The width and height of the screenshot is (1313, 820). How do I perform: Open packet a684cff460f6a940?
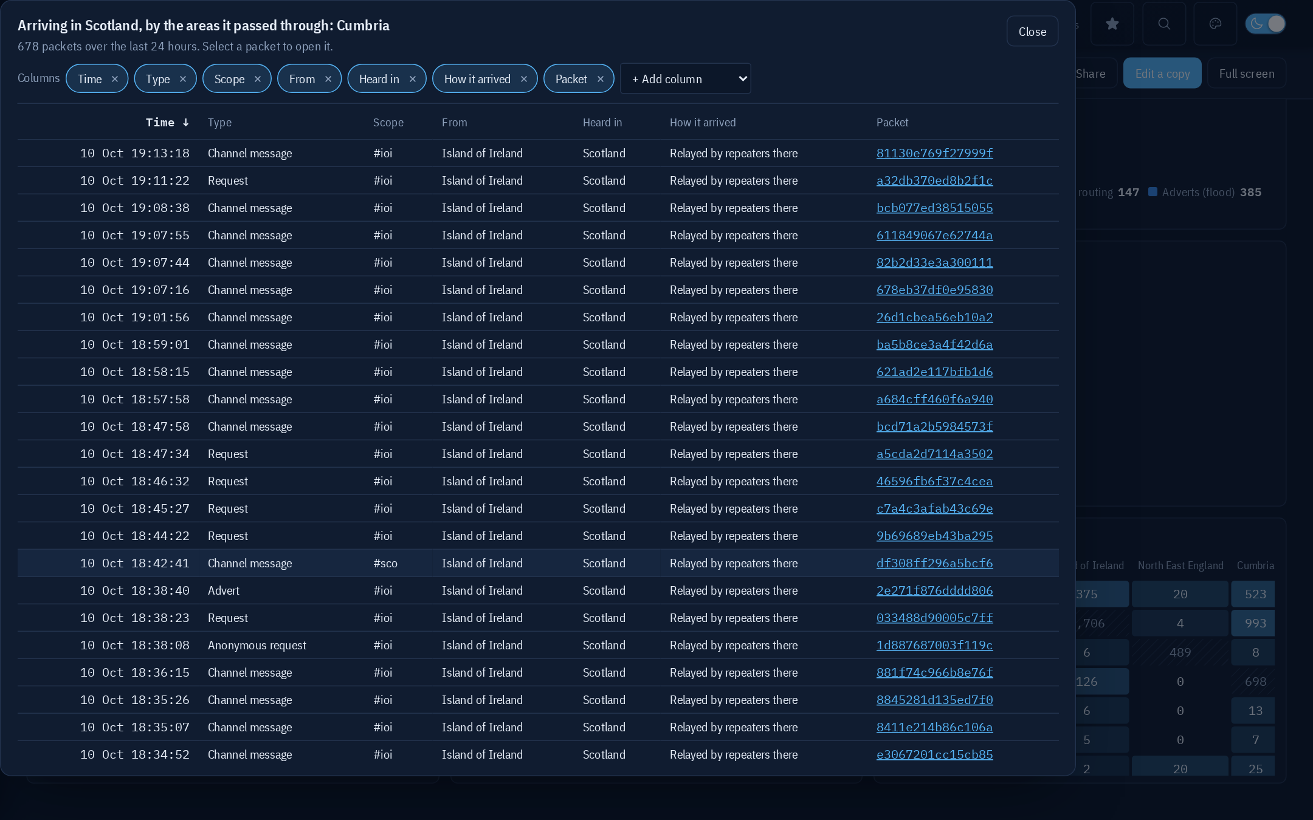coord(934,399)
